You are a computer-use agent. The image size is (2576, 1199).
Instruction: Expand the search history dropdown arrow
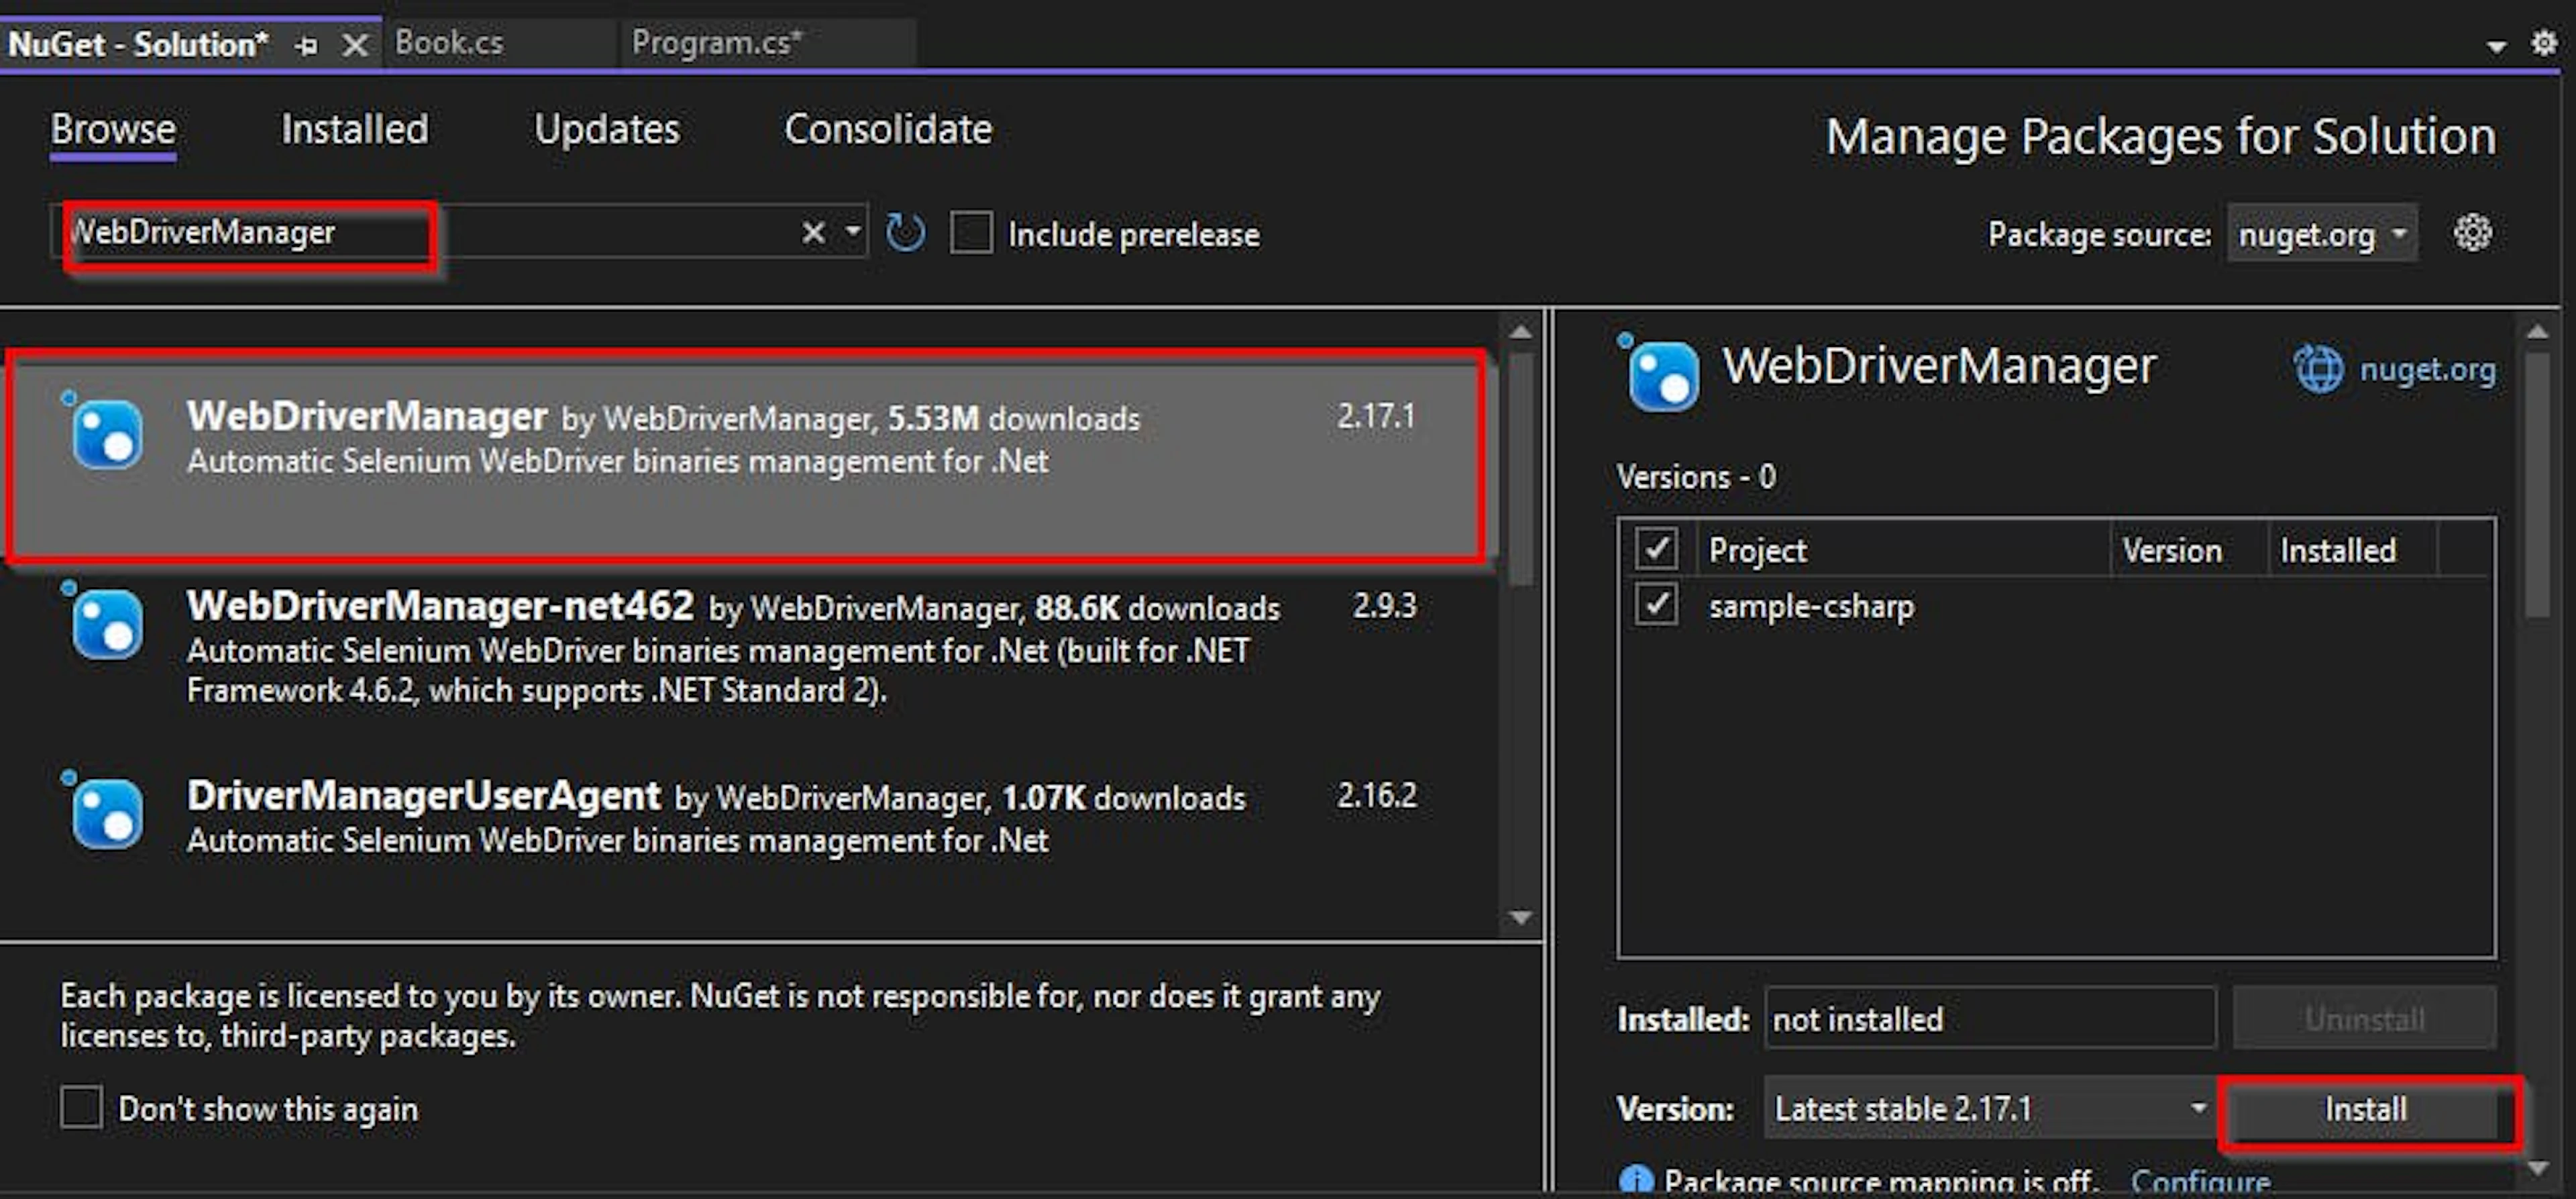pos(853,233)
